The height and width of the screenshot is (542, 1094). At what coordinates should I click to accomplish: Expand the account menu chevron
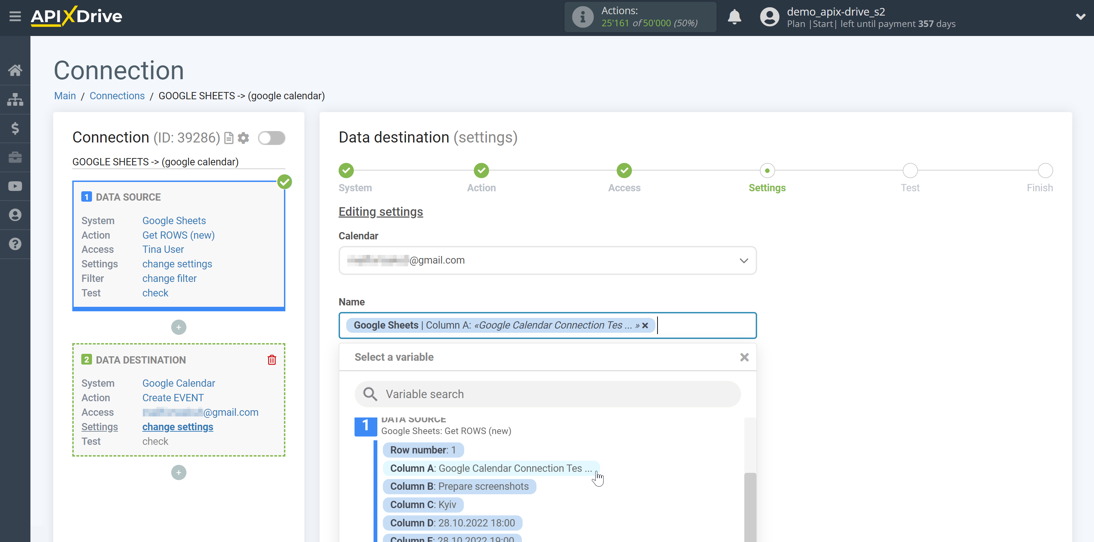1081,17
